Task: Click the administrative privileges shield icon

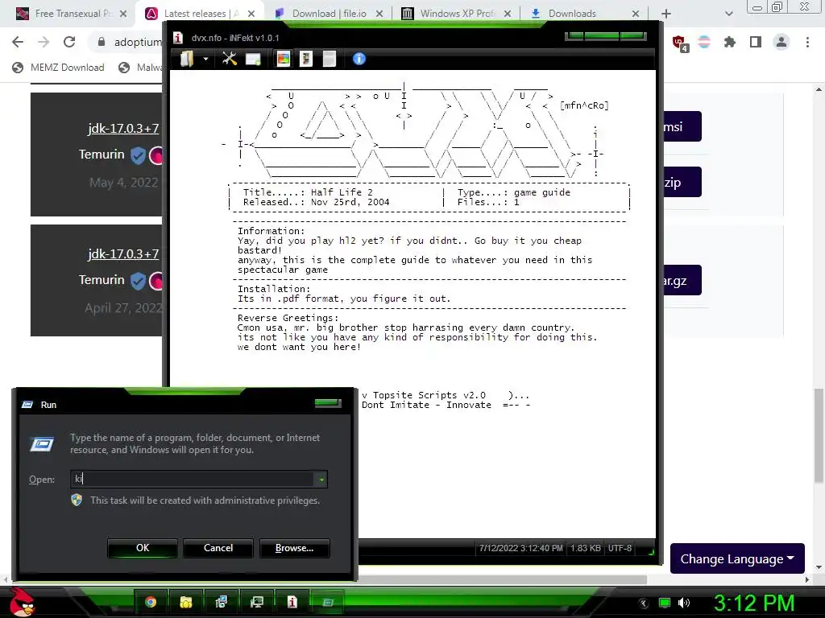Action: pos(77,501)
